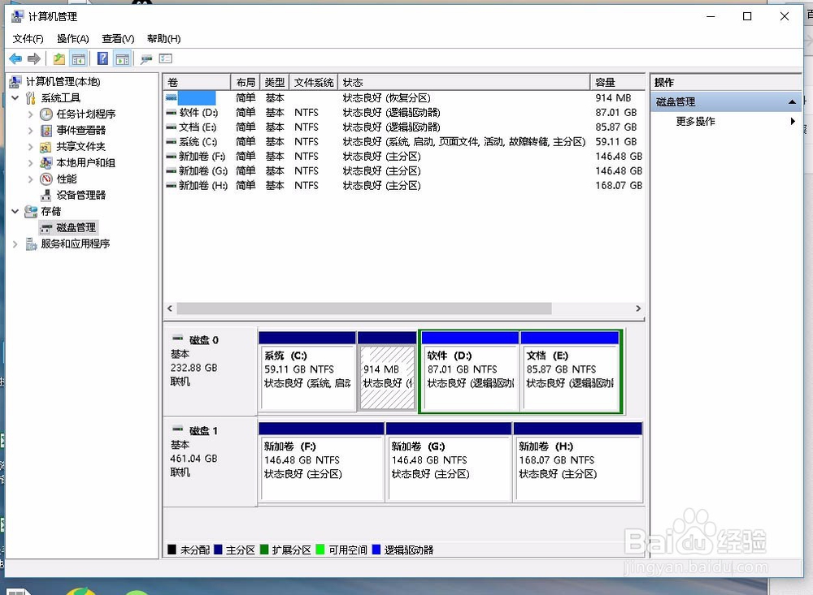Click the volume icon of 软件 (D:) row

pos(171,112)
